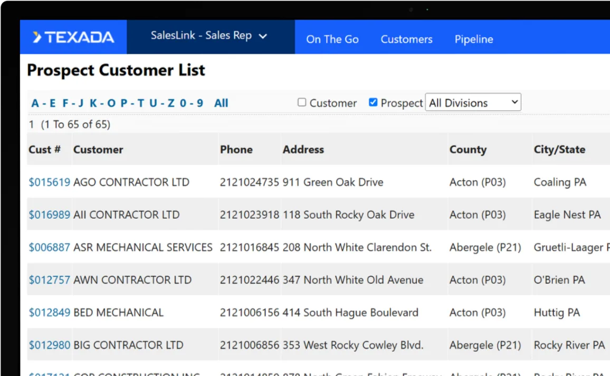
Task: Enable the Customer checkbox
Action: tap(301, 102)
